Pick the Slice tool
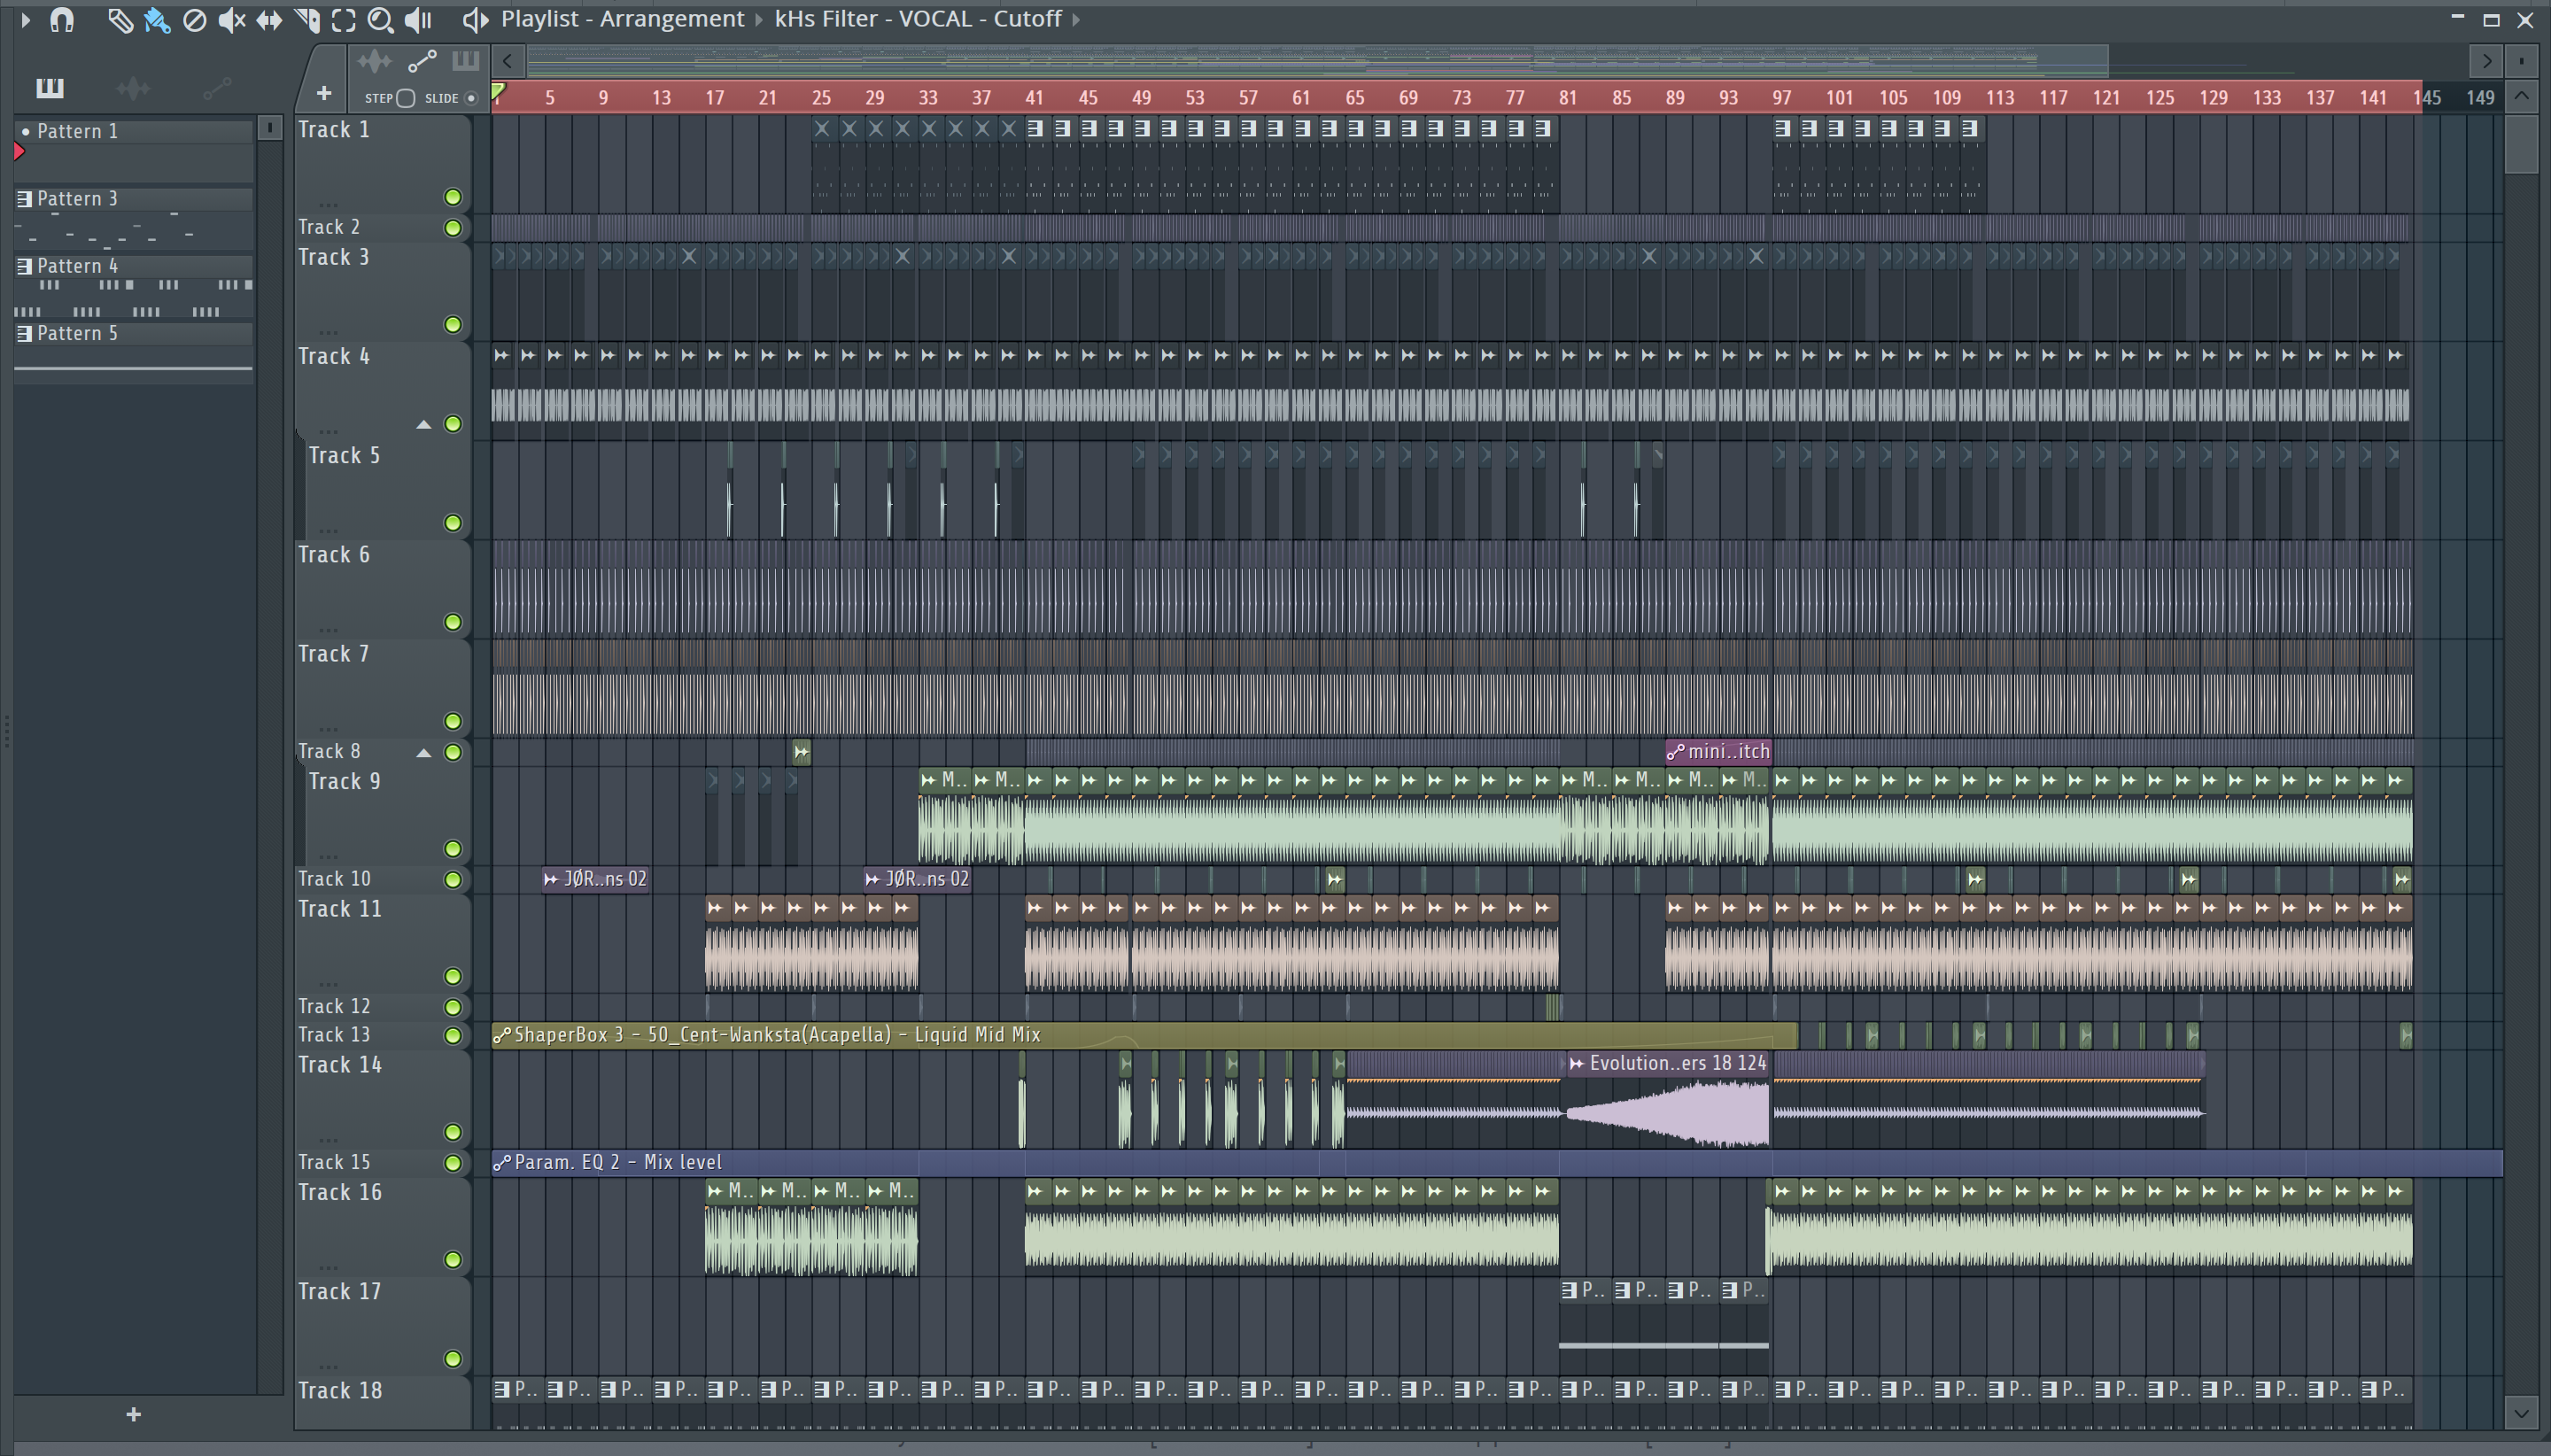The width and height of the screenshot is (2551, 1456). point(307,20)
